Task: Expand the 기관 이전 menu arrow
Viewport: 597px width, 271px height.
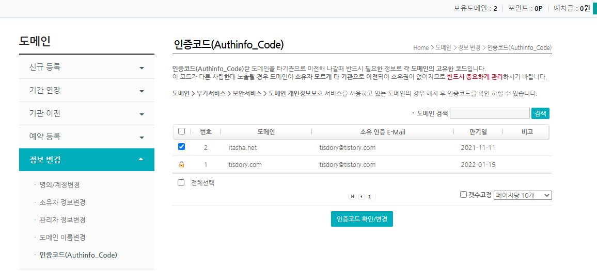Action: coord(142,114)
